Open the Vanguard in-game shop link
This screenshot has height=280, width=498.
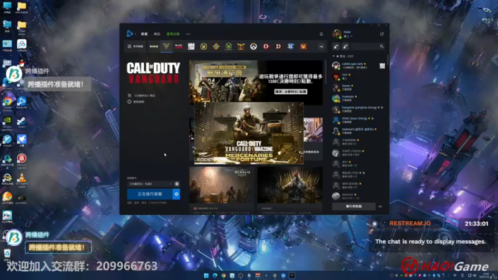141,95
